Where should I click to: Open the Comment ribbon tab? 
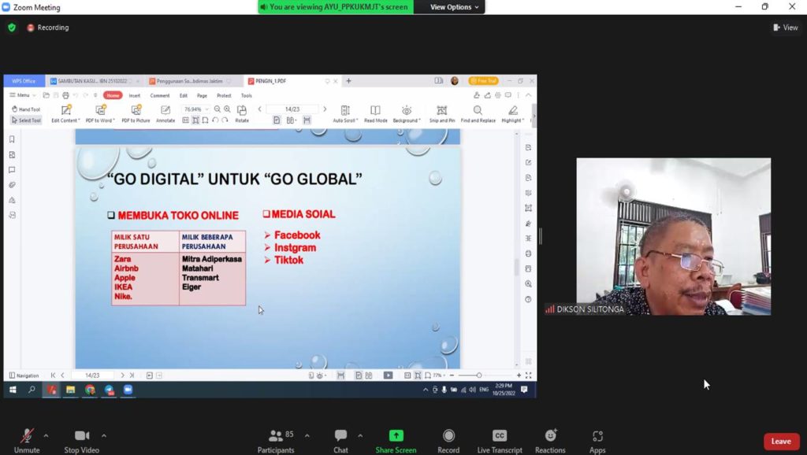[159, 95]
